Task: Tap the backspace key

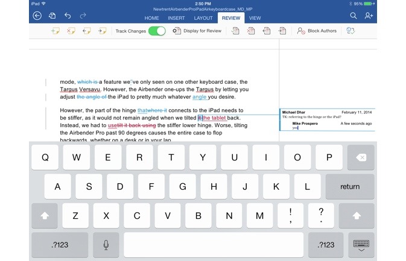Action: point(361,157)
